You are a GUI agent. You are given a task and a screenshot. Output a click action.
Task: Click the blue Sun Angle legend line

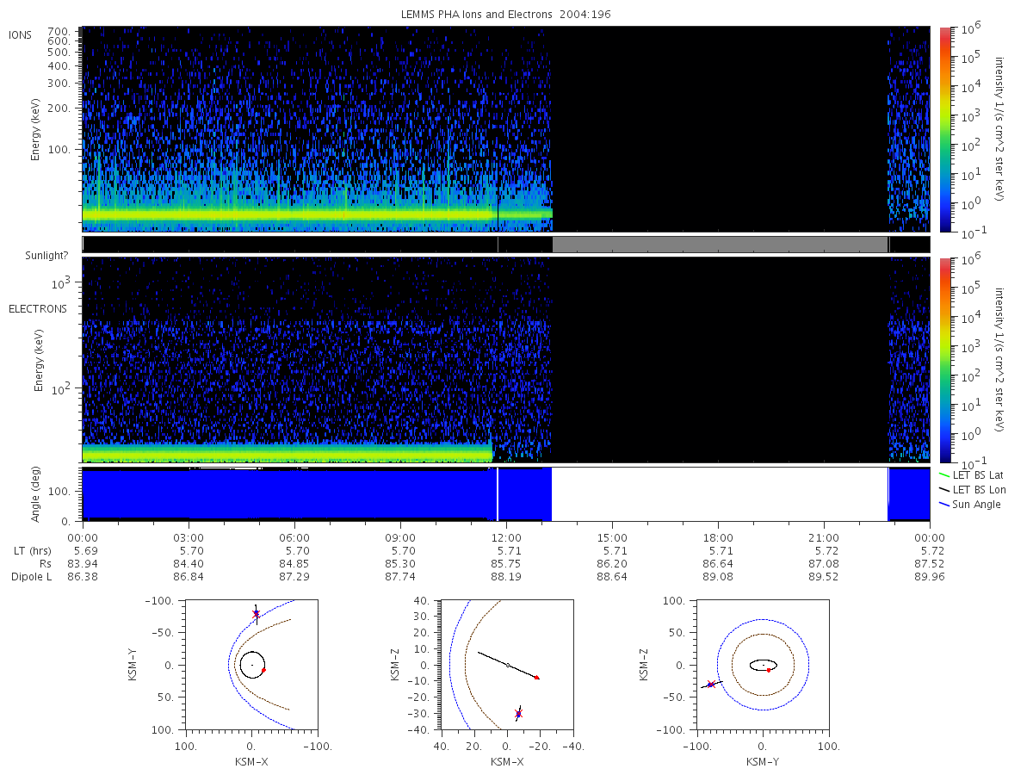click(946, 505)
